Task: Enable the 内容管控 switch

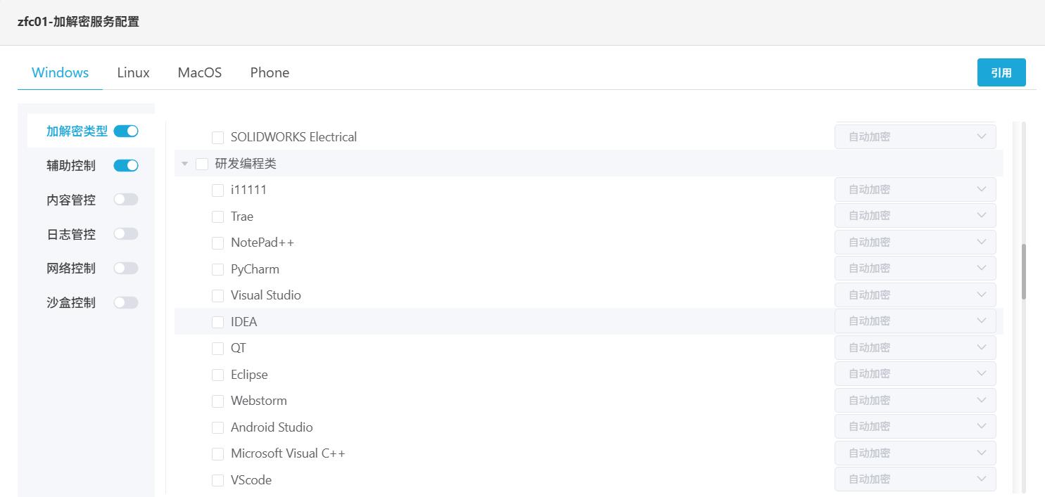Action: pyautogui.click(x=126, y=200)
